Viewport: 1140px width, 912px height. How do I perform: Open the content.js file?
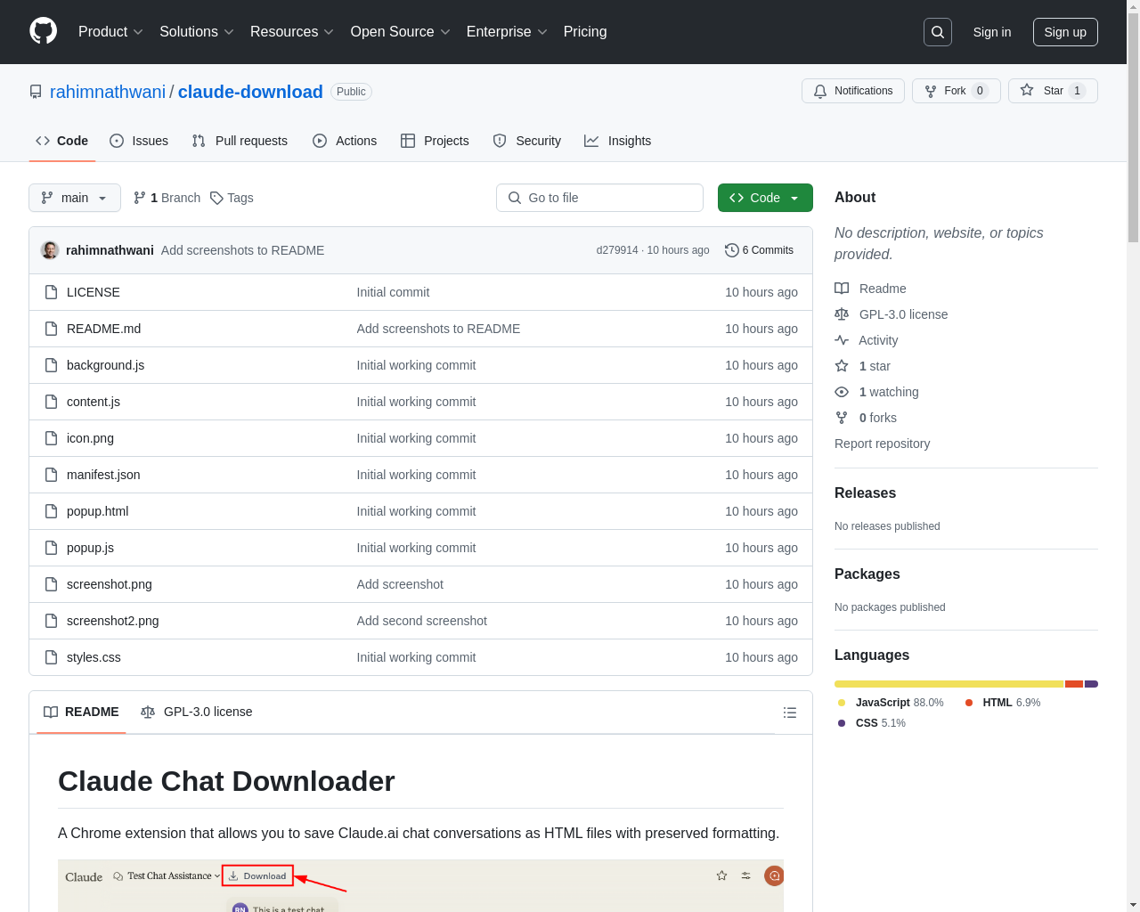click(x=94, y=402)
